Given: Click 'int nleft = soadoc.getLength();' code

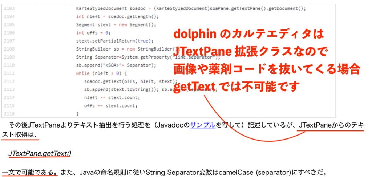Looking at the screenshot, I should [x=117, y=17].
